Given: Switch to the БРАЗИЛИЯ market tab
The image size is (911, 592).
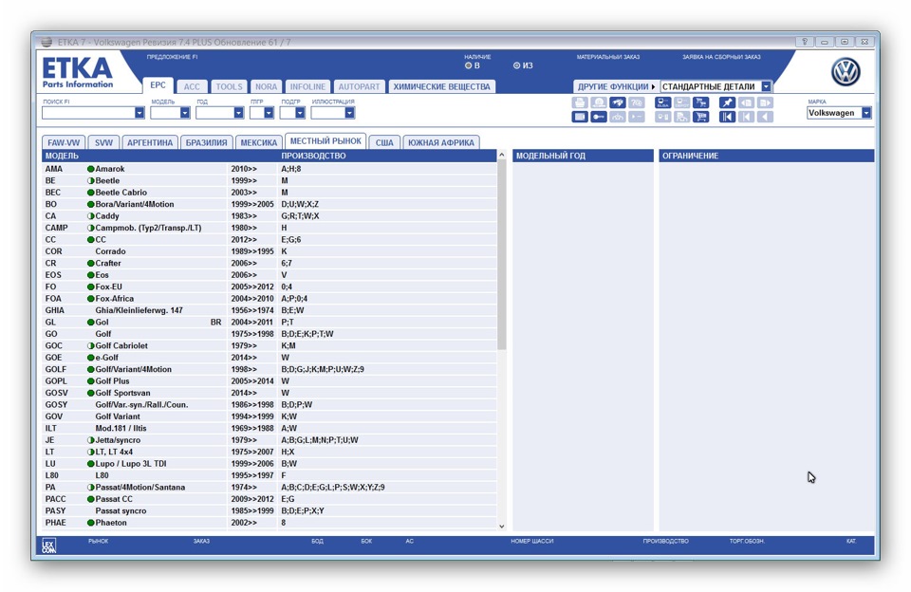Looking at the screenshot, I should point(206,142).
